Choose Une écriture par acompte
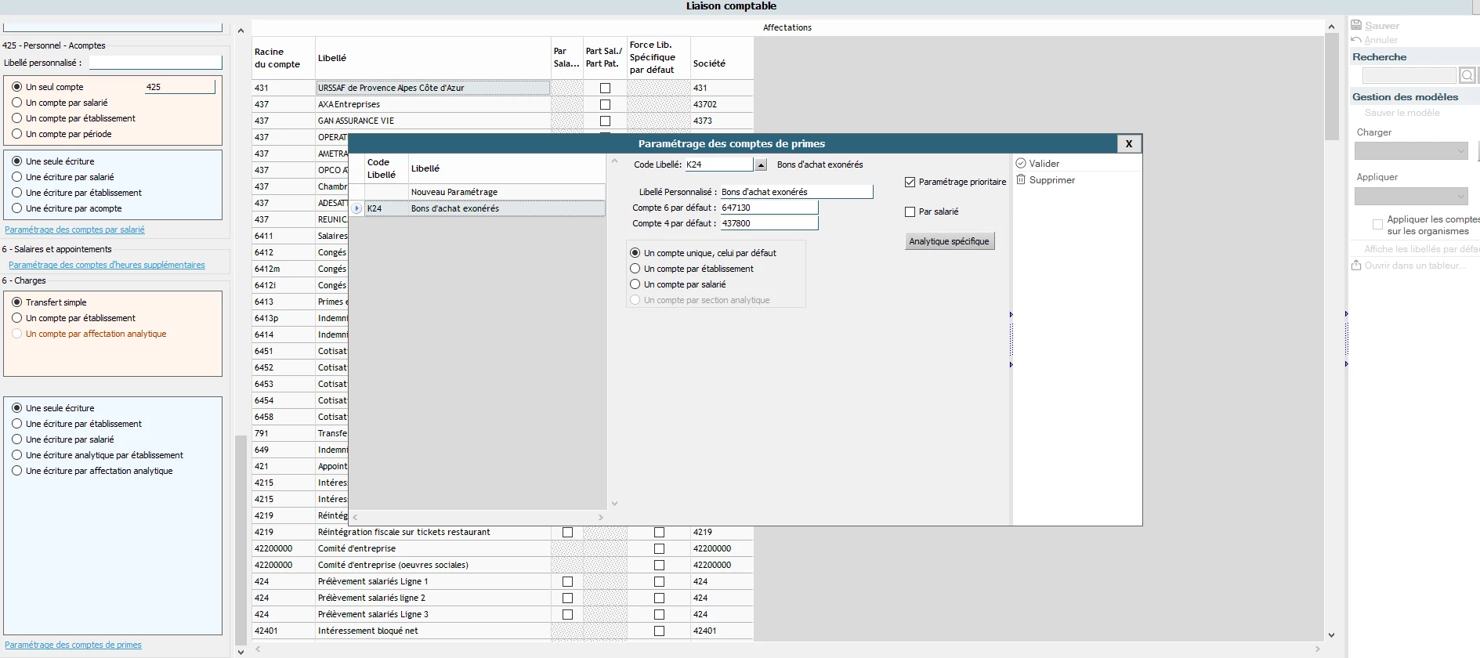 click(x=16, y=208)
